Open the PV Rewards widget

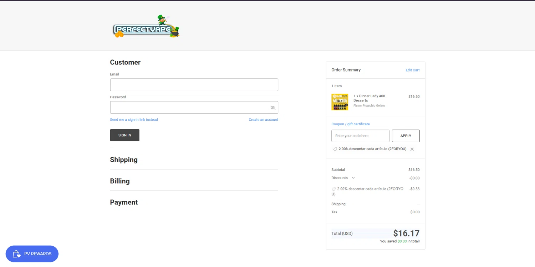(x=32, y=254)
